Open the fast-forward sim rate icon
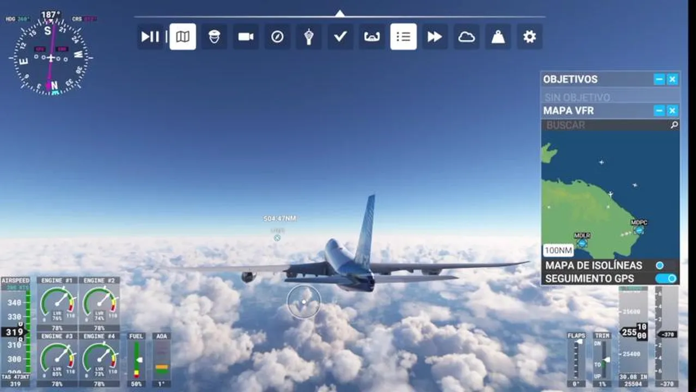Screen dimensions: 696x392 pyautogui.click(x=435, y=36)
